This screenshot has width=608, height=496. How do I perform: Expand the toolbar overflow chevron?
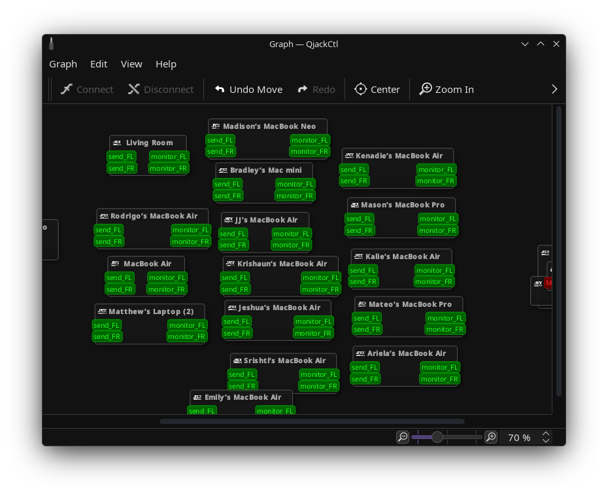pyautogui.click(x=554, y=90)
